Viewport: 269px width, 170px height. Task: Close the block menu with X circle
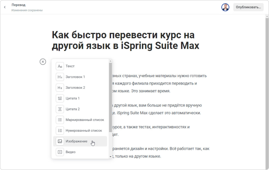[43, 62]
